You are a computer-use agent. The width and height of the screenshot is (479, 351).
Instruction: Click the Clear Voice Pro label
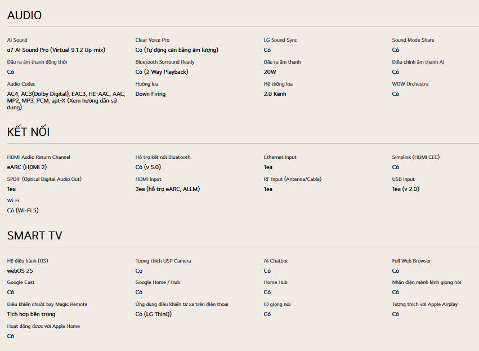(152, 40)
